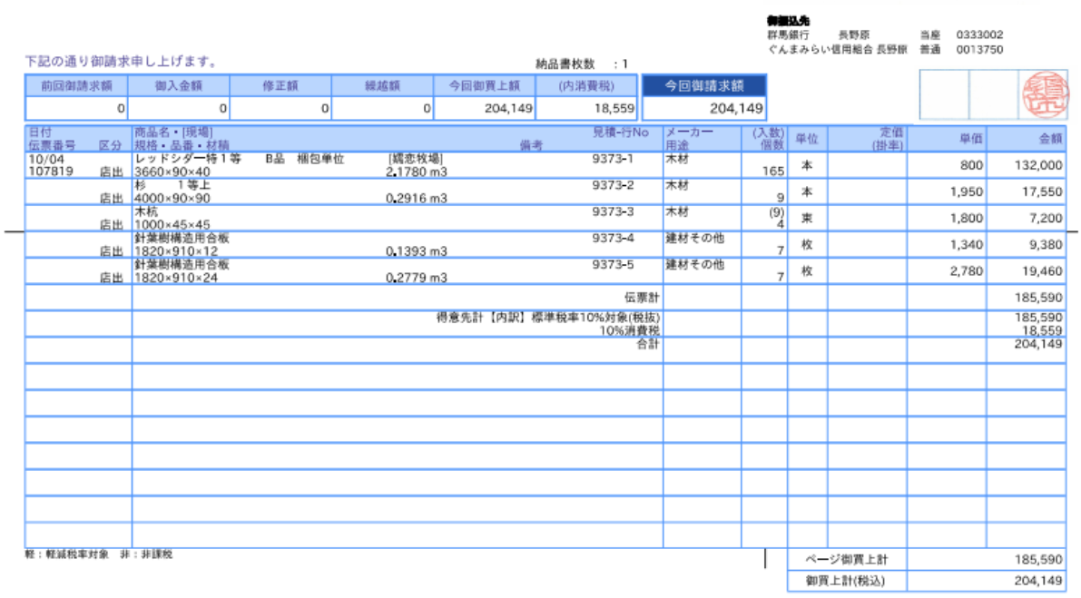This screenshot has height=598, width=1081.
Task: Click the 群馬銀行 bank name
Action: [786, 34]
